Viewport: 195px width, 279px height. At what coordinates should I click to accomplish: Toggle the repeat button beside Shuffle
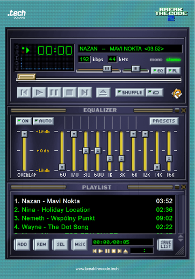[x=155, y=92]
